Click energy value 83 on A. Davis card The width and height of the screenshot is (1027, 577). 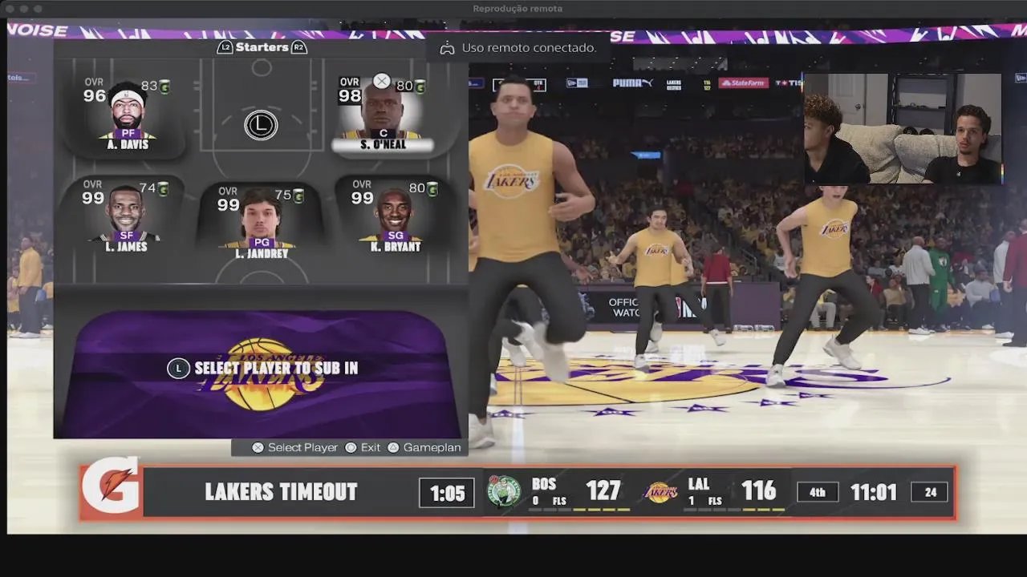point(149,87)
